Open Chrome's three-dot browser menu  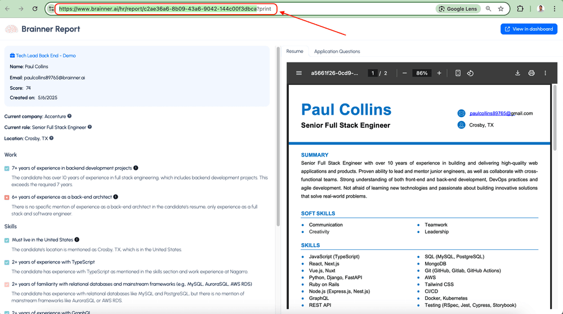[555, 9]
